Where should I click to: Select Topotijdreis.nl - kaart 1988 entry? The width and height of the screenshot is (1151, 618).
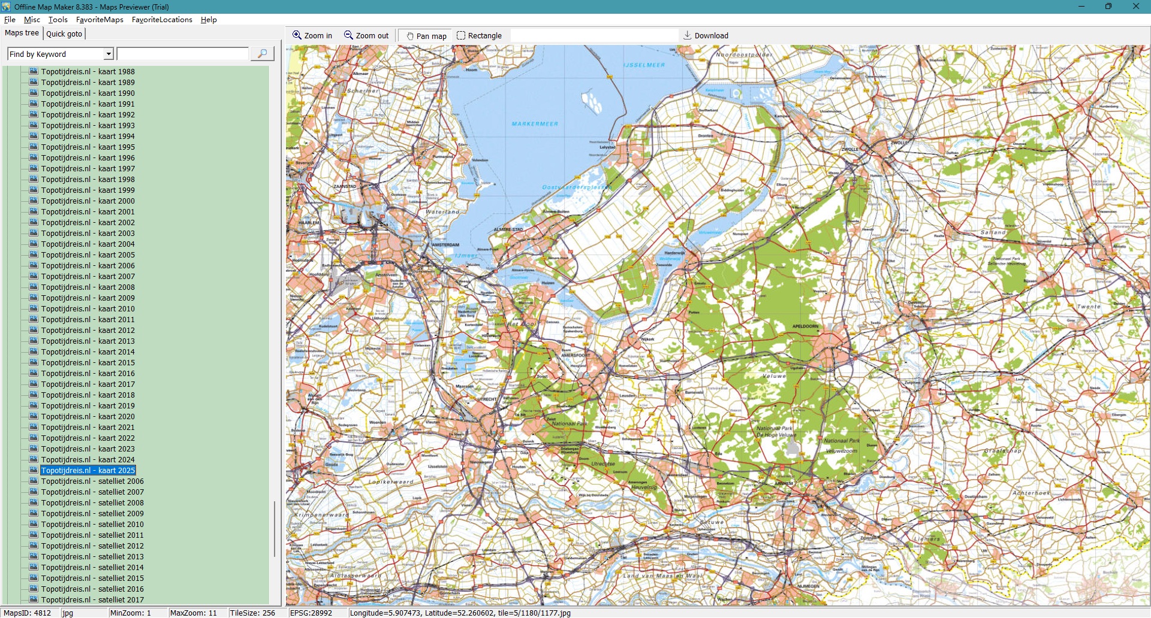click(x=88, y=72)
